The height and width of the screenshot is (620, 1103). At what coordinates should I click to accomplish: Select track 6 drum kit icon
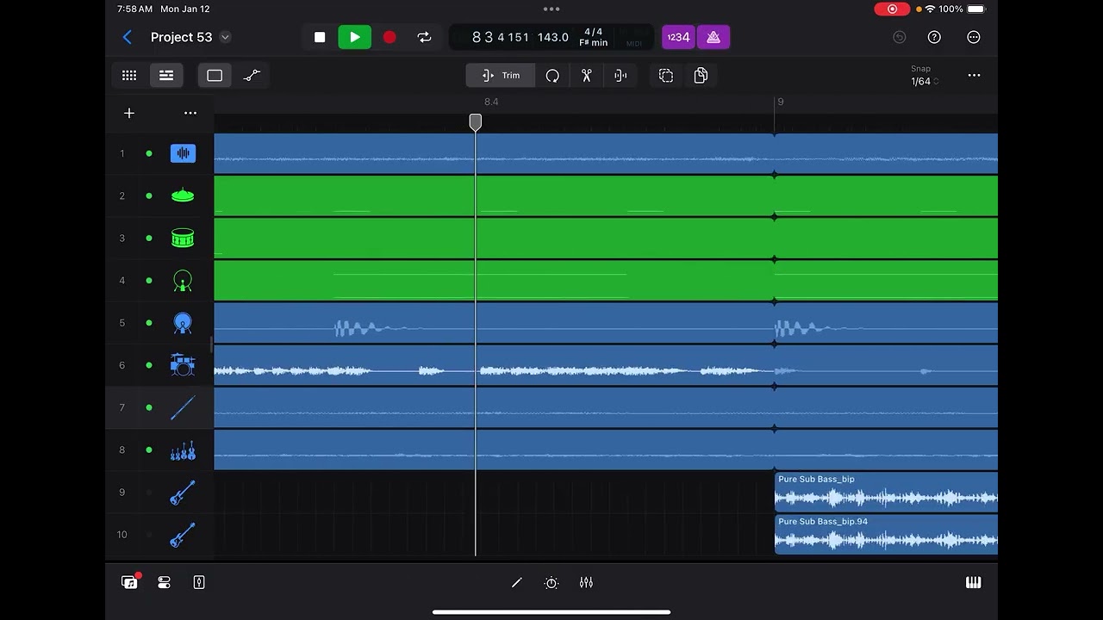(x=183, y=365)
